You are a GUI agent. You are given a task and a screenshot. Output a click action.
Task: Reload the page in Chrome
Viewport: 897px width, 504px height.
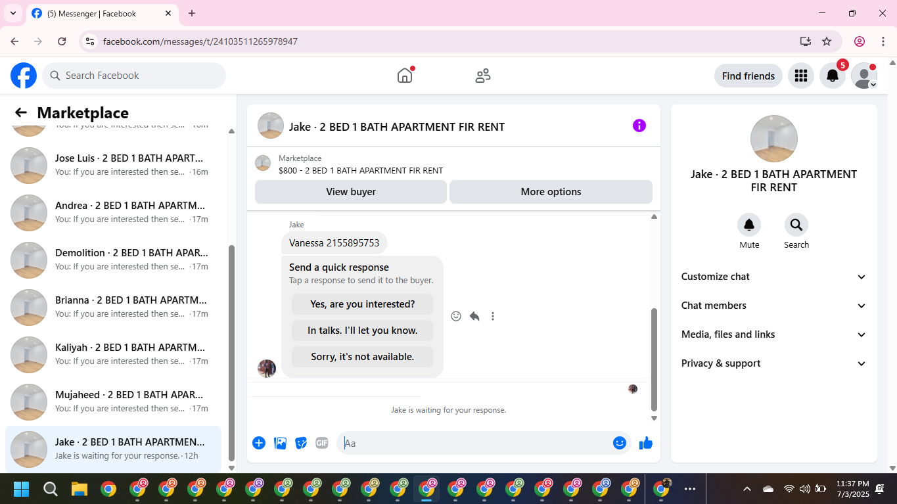[62, 41]
